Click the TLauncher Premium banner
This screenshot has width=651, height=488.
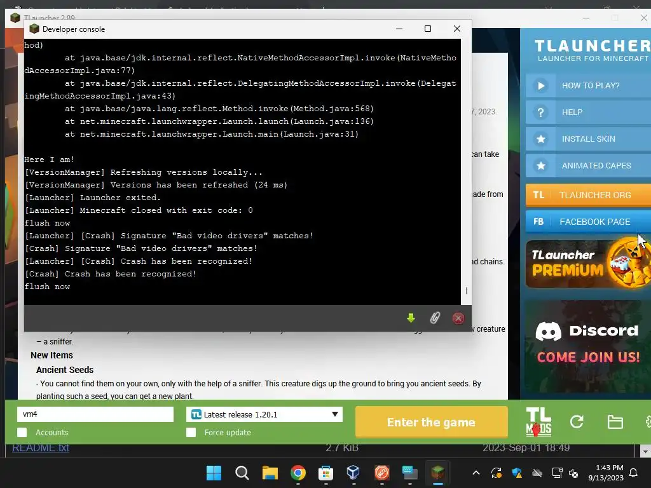tap(588, 264)
